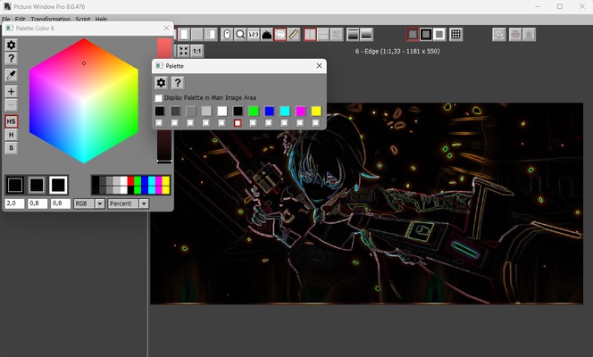Open help in Palette Color 6 window

pos(11,59)
